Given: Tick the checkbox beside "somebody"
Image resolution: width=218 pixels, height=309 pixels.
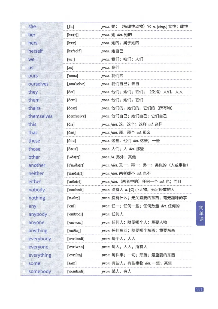Looking at the screenshot, I should (24, 272).
